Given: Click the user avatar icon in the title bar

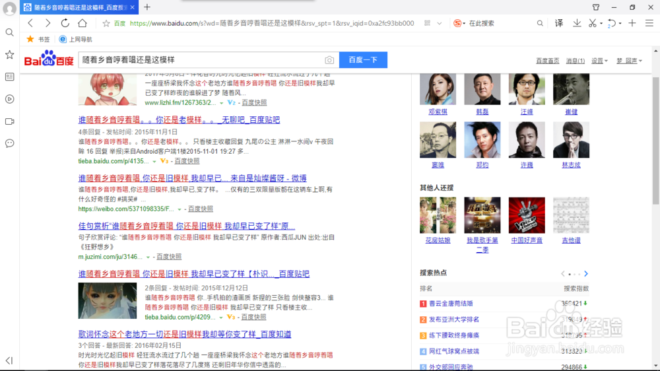Looking at the screenshot, I should click(x=9, y=8).
